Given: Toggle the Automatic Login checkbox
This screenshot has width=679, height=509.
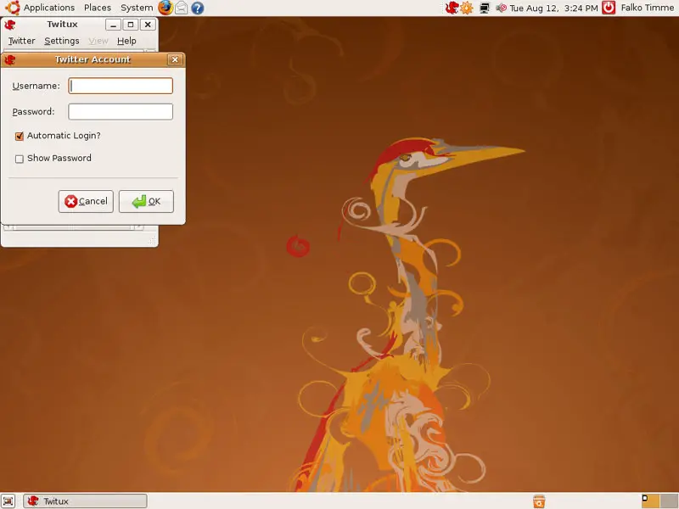Looking at the screenshot, I should click(19, 137).
